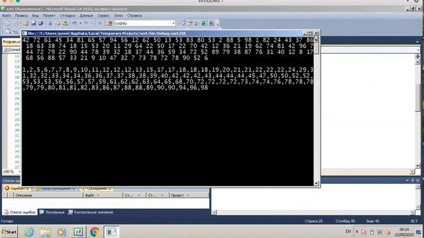
Task: Click the Copy icon in toolbar
Action: (58, 24)
